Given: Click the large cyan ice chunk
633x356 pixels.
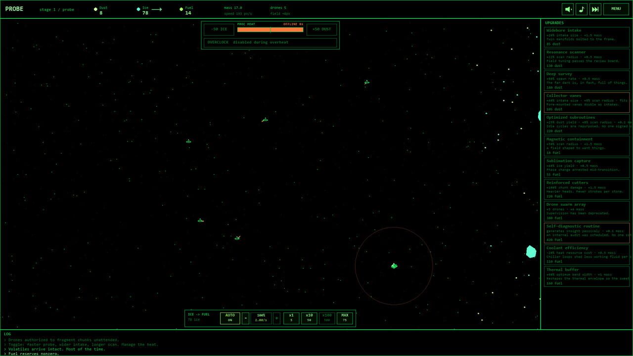Looking at the screenshot, I should 531,252.
